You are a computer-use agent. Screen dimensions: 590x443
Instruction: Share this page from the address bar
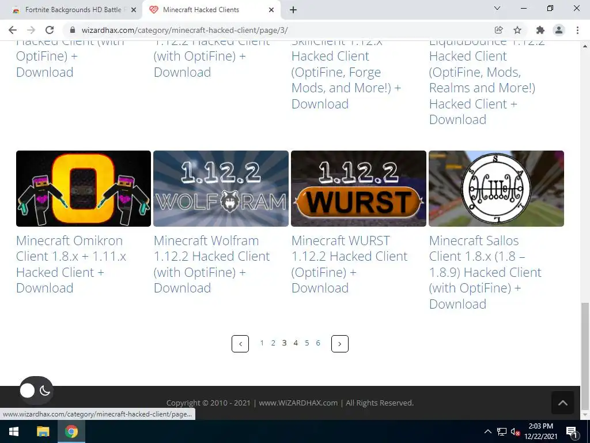pos(498,30)
